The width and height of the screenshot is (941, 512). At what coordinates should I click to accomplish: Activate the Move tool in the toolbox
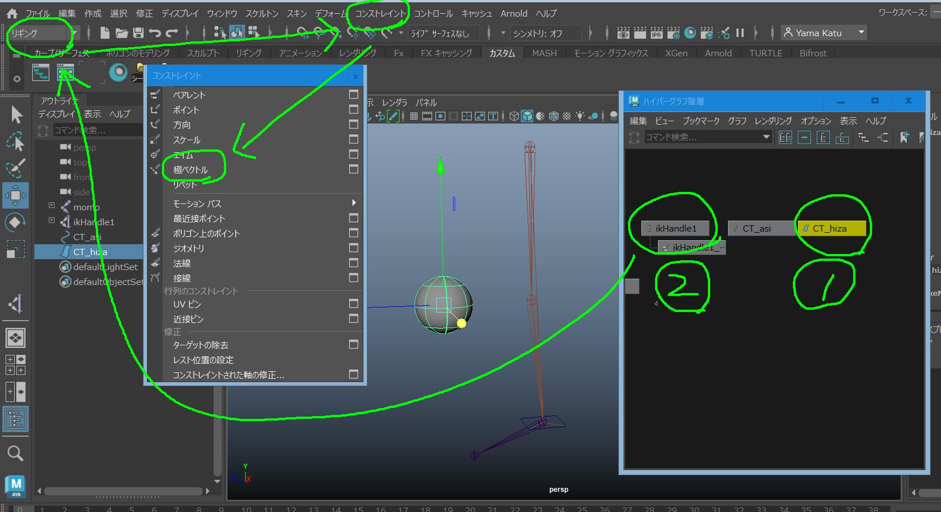[x=16, y=195]
